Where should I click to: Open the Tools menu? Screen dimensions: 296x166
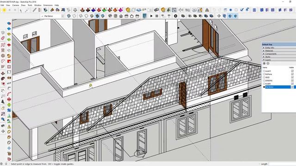point(30,5)
